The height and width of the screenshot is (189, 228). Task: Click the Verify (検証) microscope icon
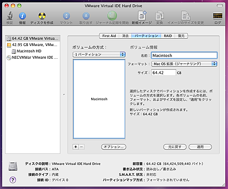coord(10,16)
